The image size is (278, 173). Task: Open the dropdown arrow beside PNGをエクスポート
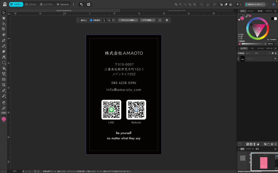(267, 4)
